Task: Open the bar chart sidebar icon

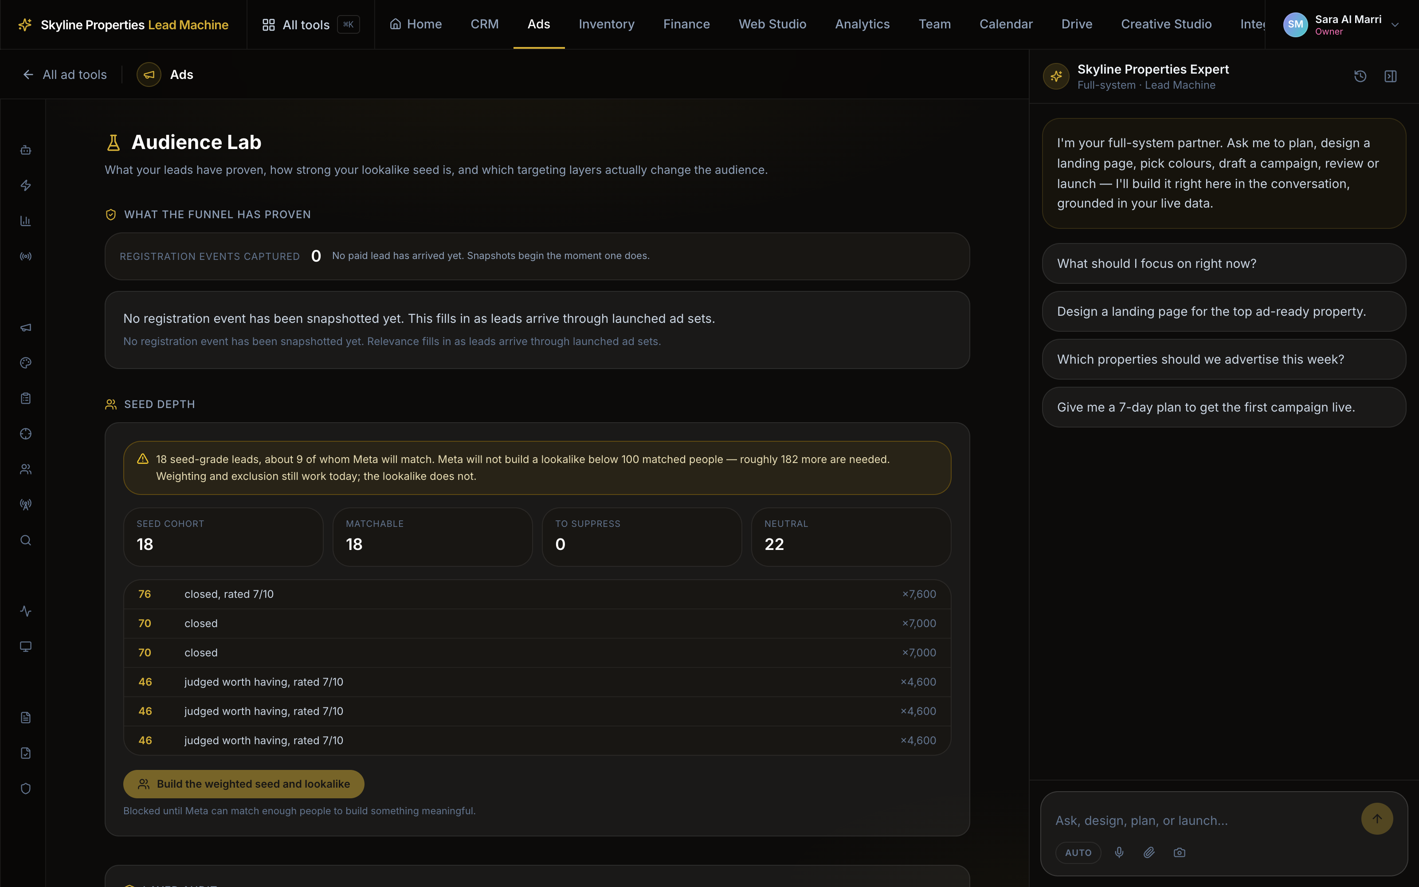Action: 26,220
